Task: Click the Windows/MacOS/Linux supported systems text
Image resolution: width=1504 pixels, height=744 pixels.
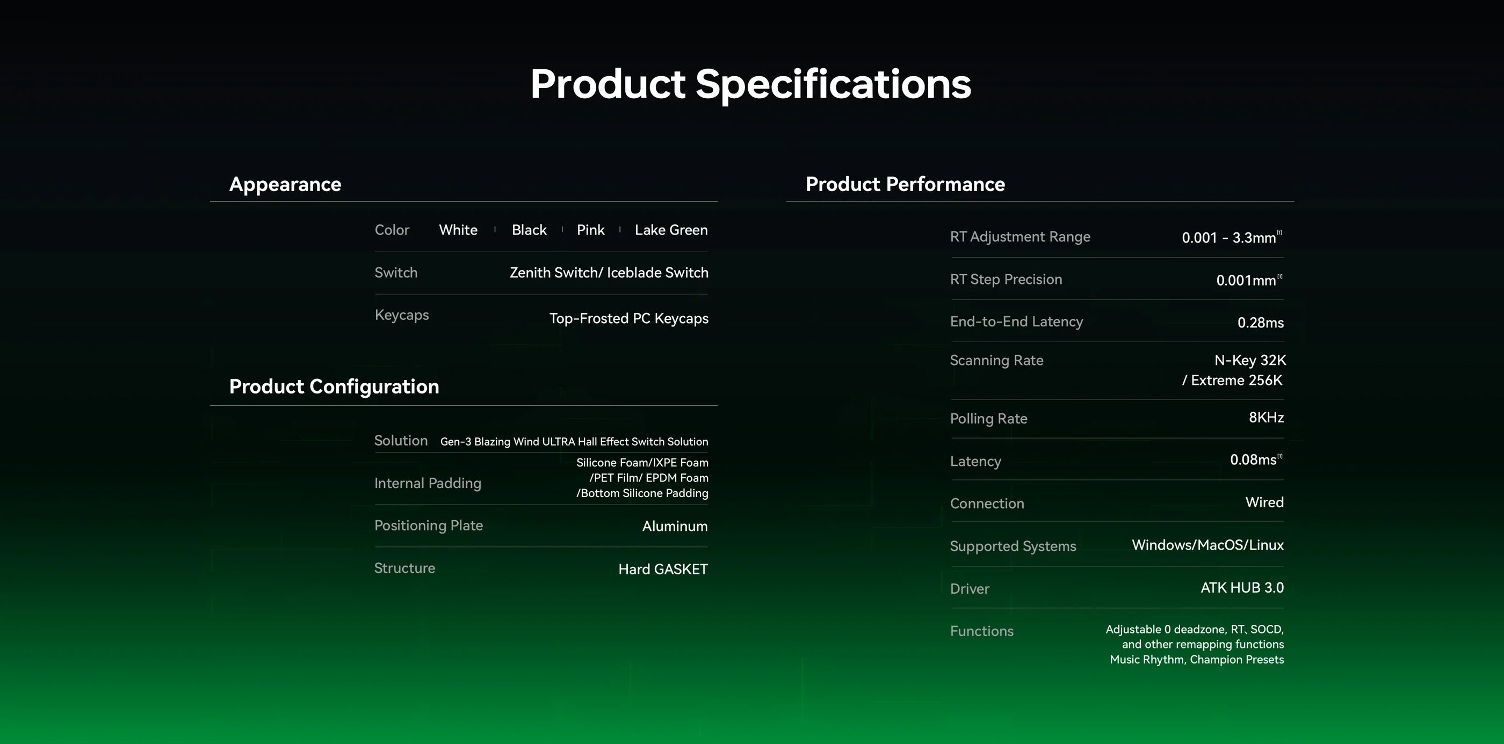Action: pyautogui.click(x=1207, y=545)
